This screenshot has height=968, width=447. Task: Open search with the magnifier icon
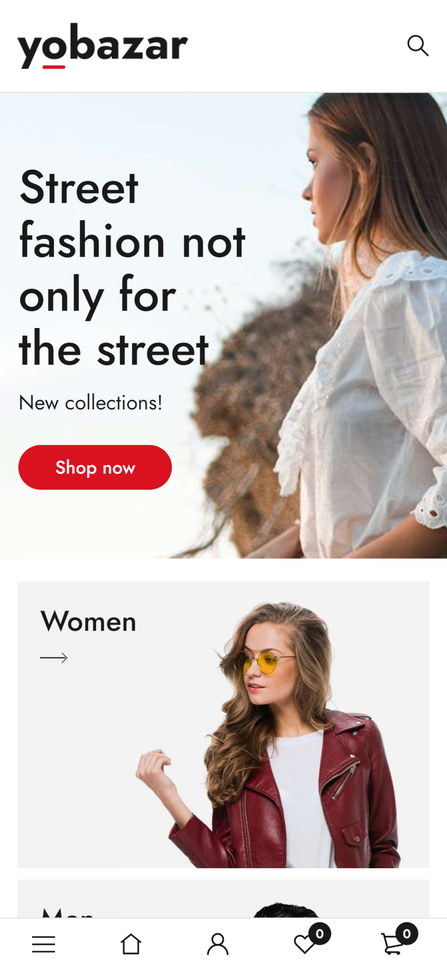click(x=418, y=46)
